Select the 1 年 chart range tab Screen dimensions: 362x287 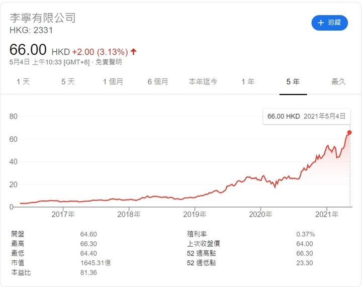click(248, 81)
